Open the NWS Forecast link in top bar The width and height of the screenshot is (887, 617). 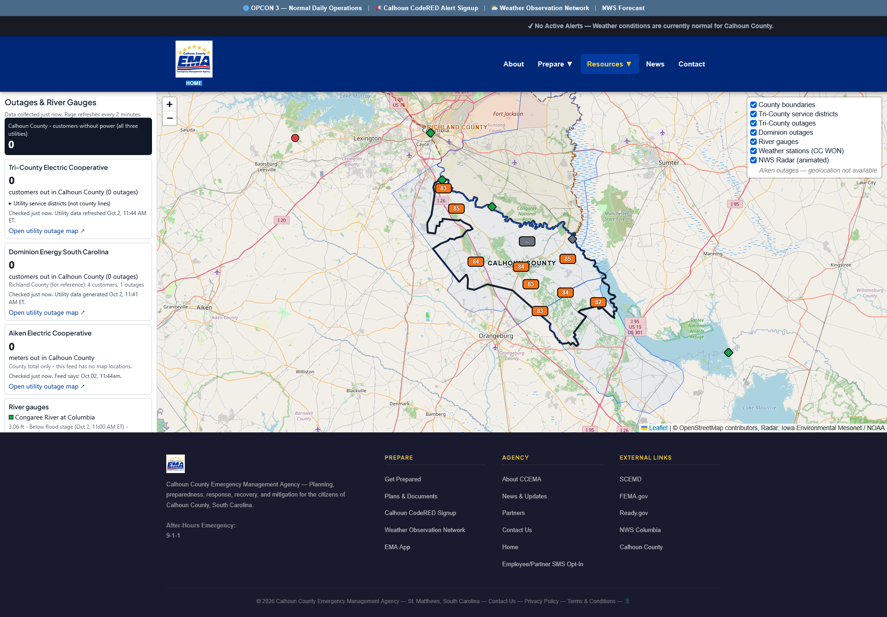click(623, 8)
